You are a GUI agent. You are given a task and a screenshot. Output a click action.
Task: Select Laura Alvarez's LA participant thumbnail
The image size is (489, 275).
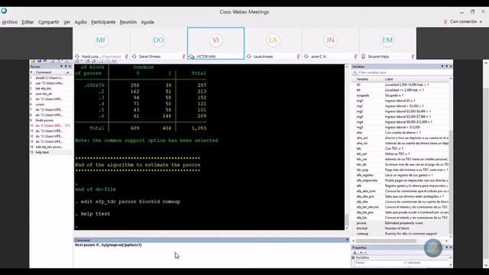click(273, 43)
